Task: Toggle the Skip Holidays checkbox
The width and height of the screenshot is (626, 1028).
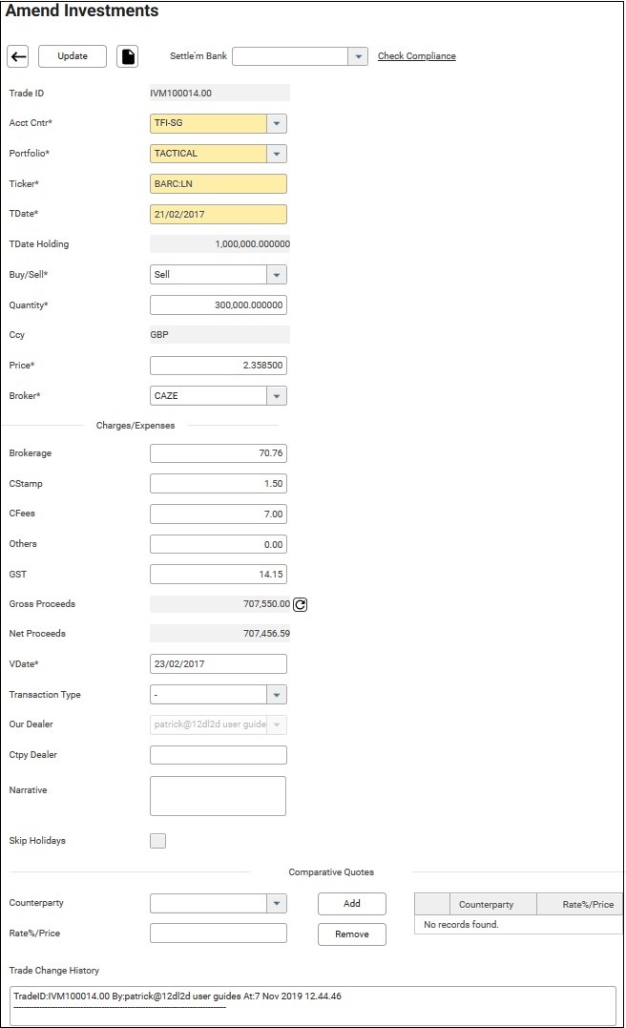Action: click(x=158, y=841)
